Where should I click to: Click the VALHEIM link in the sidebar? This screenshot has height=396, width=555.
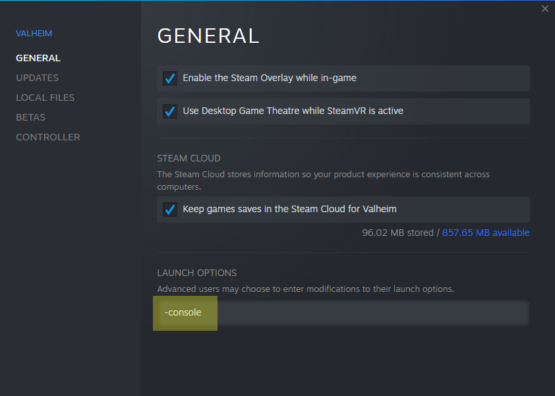34,33
